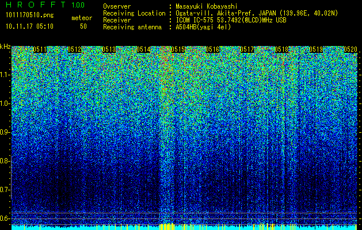Click the antenna value A504HB(yagi 4el)
Screen dimensions: 362x230
pyautogui.click(x=203, y=27)
